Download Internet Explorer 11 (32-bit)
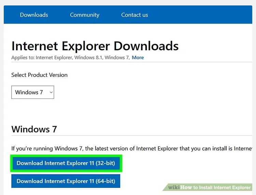 point(66,163)
